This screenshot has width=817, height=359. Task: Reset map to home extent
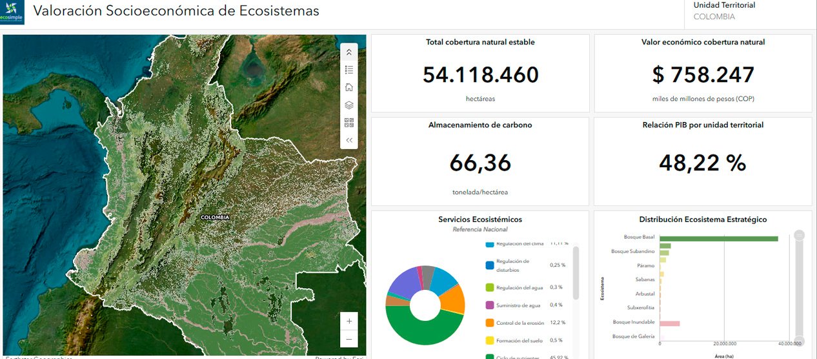point(349,87)
